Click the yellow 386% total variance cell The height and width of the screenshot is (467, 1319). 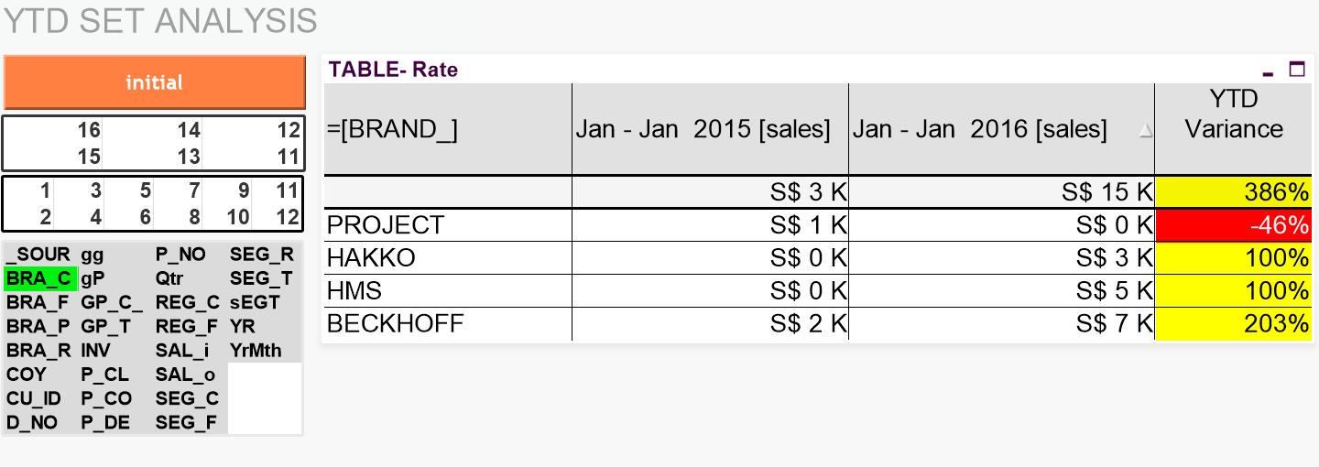(1233, 192)
